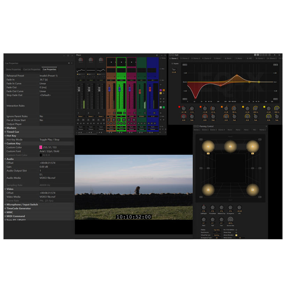
Task: Click the EQ curve thumbnail on channel 3
Action: tap(101, 70)
